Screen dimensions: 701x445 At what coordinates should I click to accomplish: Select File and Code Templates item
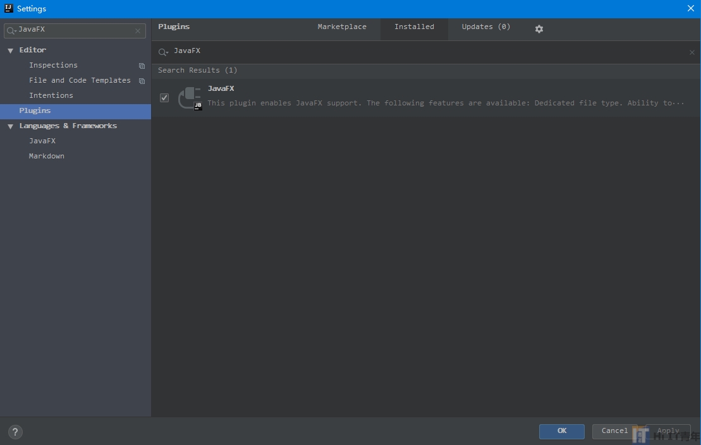tap(80, 80)
